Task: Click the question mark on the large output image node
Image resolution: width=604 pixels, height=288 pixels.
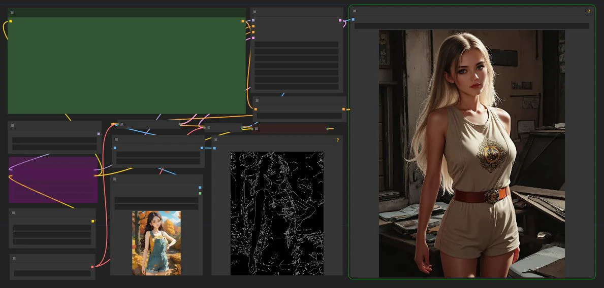Action: pos(589,11)
